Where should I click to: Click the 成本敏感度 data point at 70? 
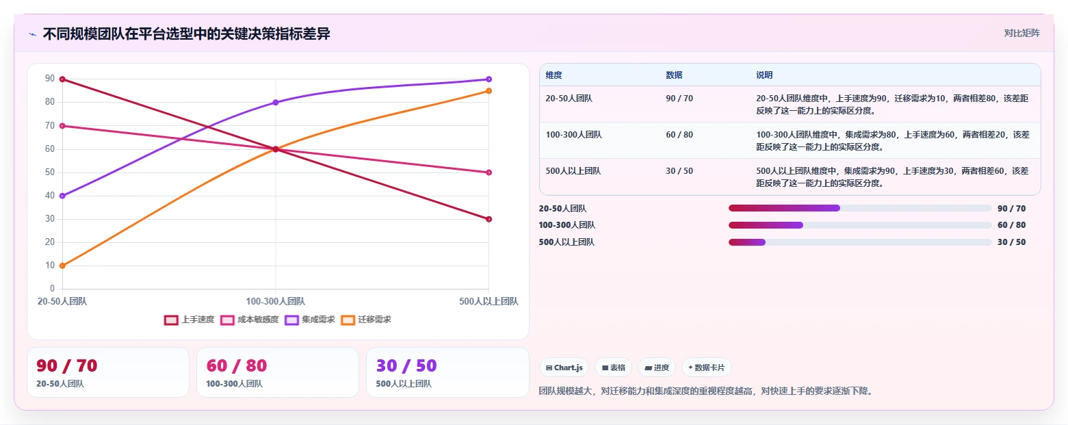click(62, 126)
